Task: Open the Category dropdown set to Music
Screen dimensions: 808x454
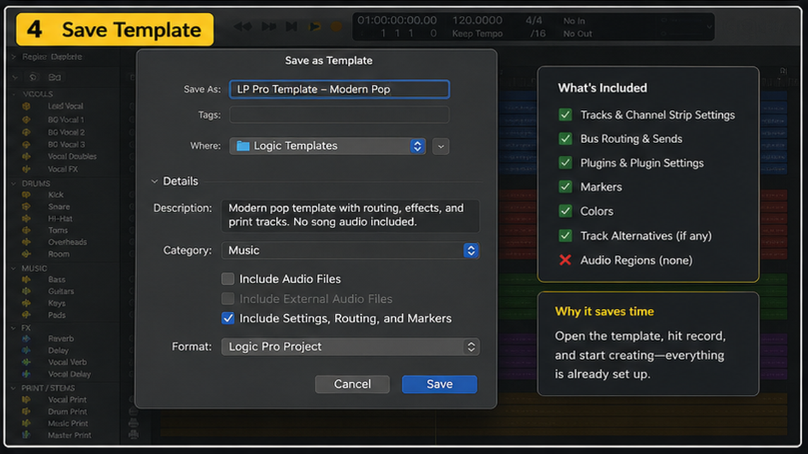Action: [350, 250]
